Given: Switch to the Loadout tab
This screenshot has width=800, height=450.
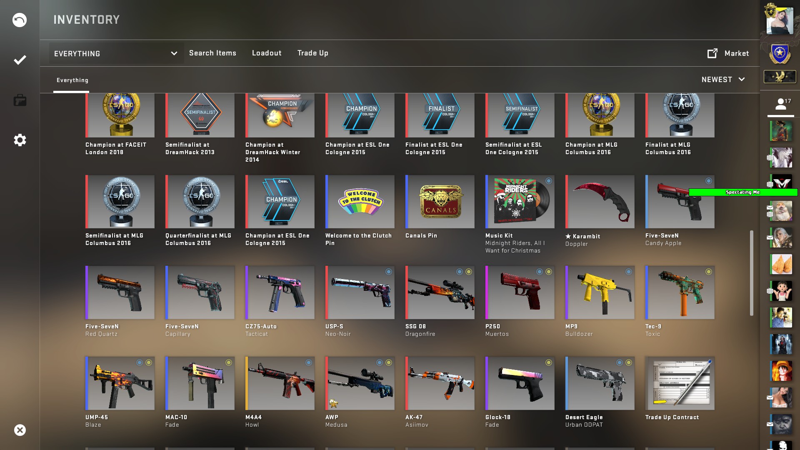Looking at the screenshot, I should [x=267, y=53].
